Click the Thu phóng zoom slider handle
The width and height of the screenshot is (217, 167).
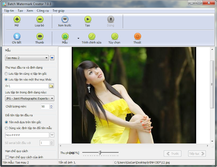click(100, 152)
